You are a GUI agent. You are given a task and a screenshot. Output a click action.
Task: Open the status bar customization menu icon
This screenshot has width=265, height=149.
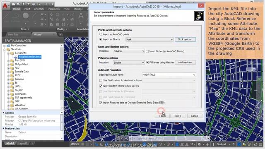click(260, 144)
